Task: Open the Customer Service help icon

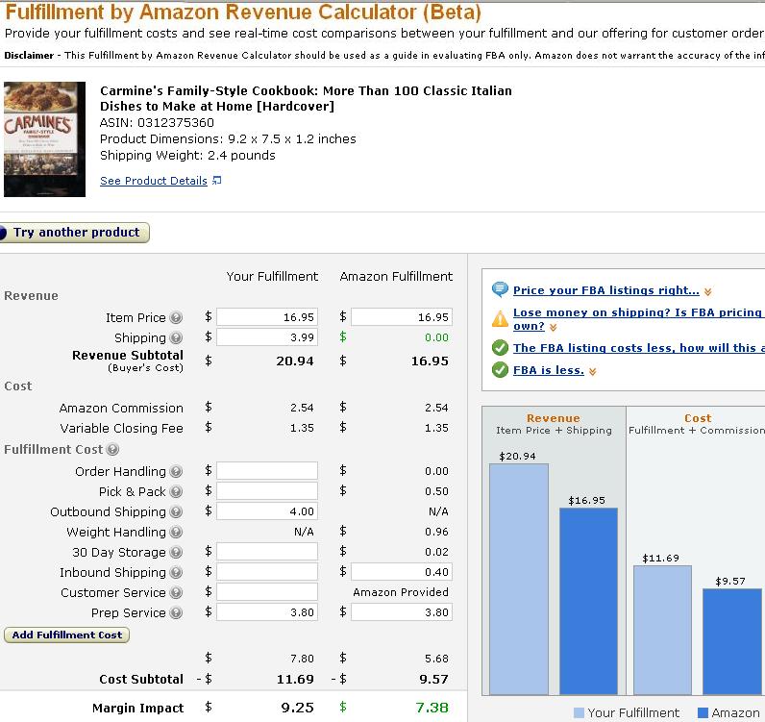Action: (x=176, y=592)
